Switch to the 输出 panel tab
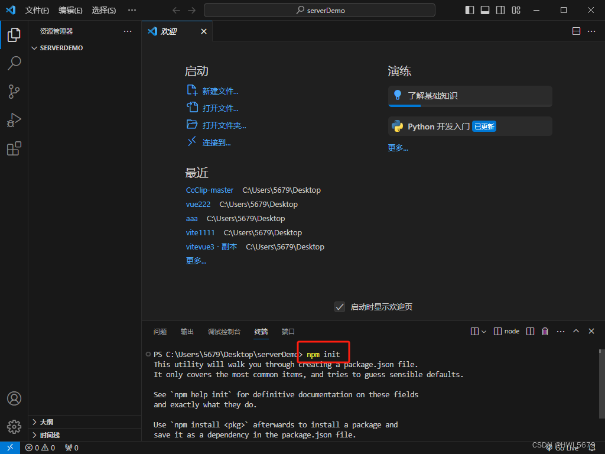 coord(187,332)
